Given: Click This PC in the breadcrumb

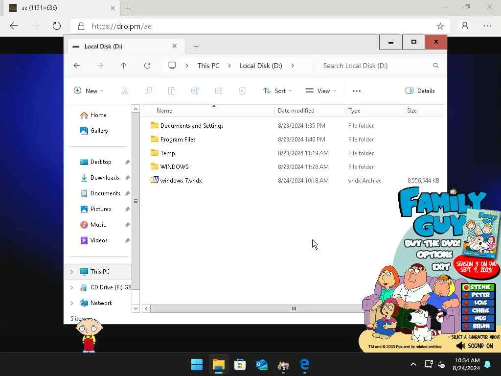Looking at the screenshot, I should (208, 66).
